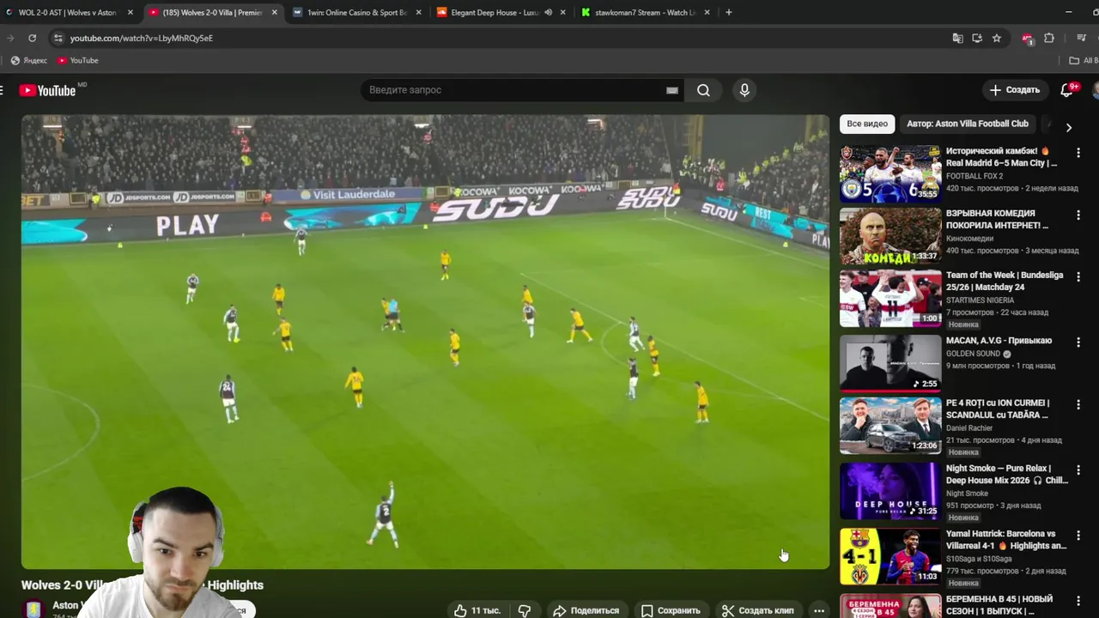
Task: Open the Deep House Night Smoke thumbnail
Action: click(x=890, y=491)
